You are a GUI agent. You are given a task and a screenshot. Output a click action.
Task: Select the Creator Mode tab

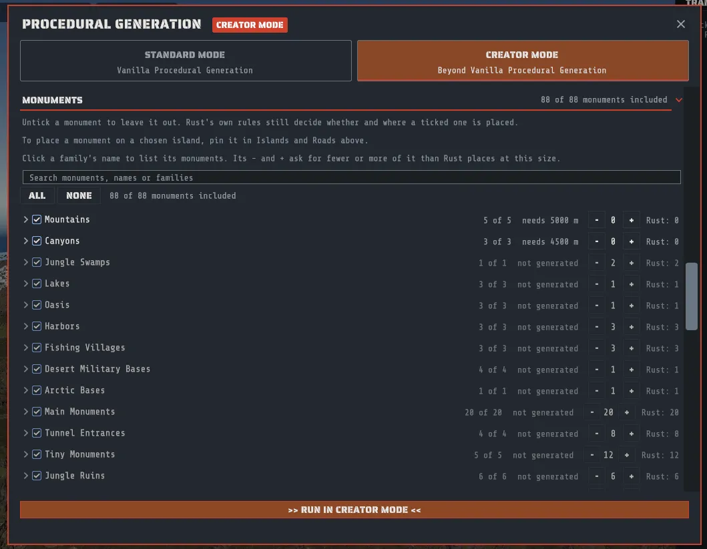[x=523, y=61]
